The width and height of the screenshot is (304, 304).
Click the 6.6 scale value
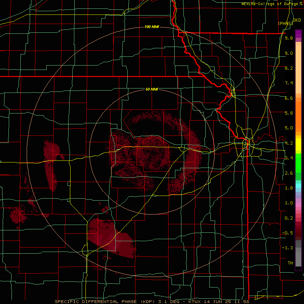[x=289, y=98]
